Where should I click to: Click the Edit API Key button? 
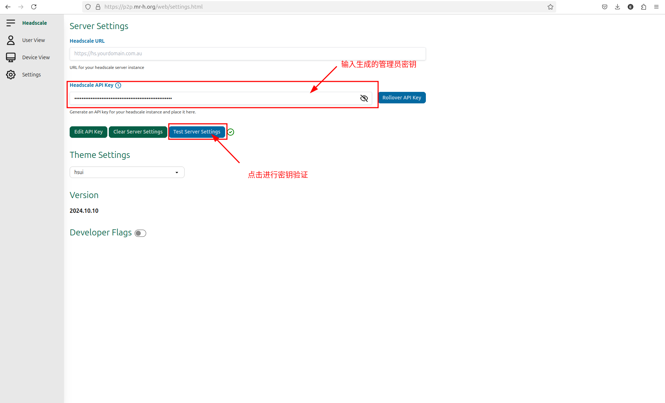coord(88,132)
